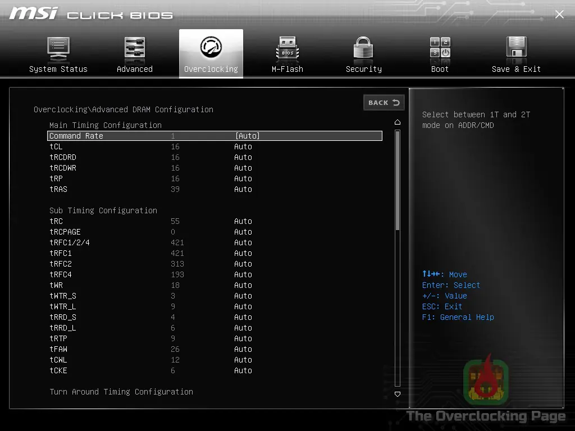575x431 pixels.
Task: Select the Overclocking gauge icon
Action: tap(211, 47)
